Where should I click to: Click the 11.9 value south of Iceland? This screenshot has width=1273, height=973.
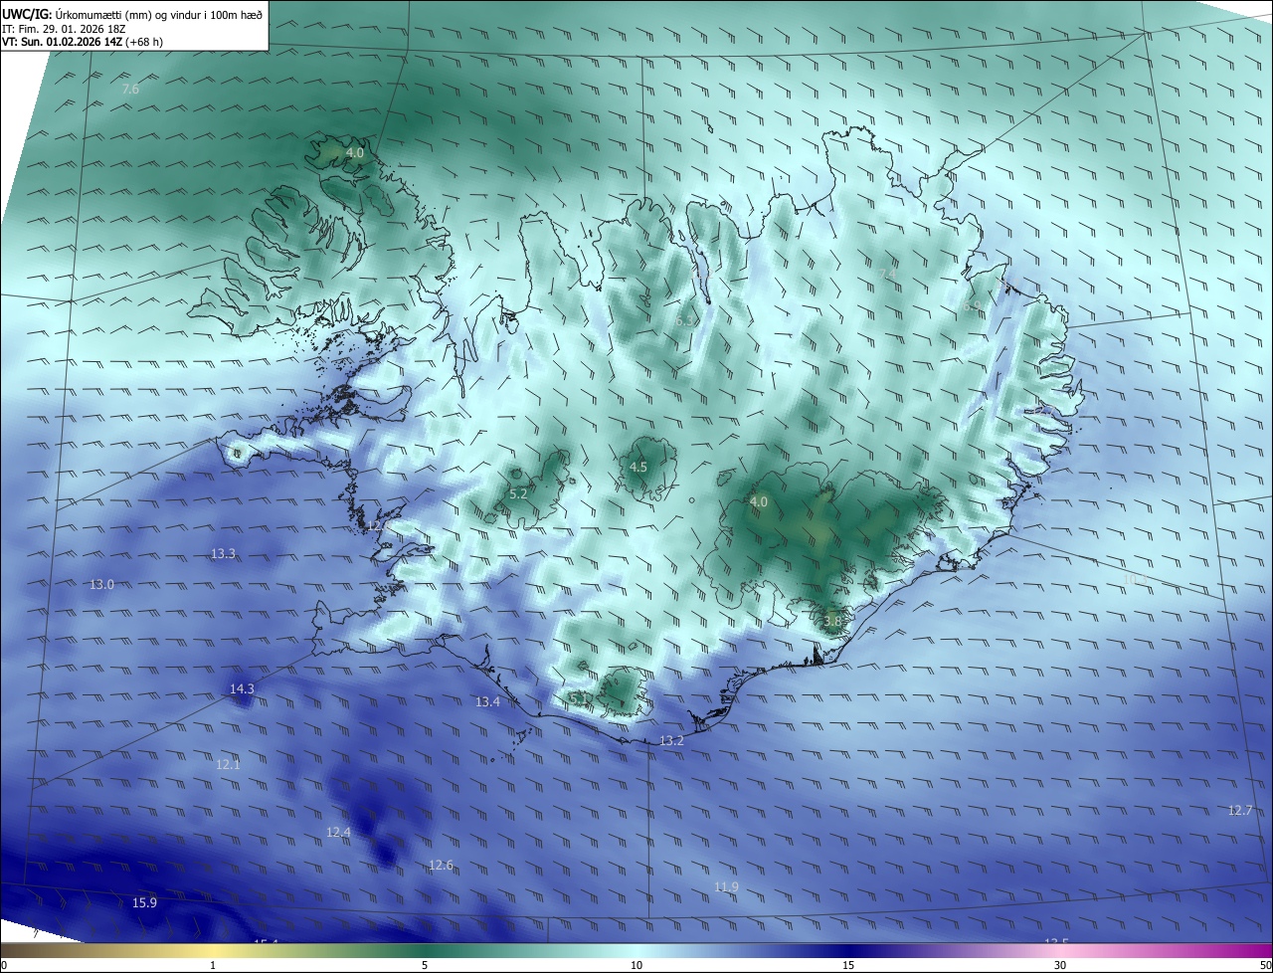[x=727, y=887]
